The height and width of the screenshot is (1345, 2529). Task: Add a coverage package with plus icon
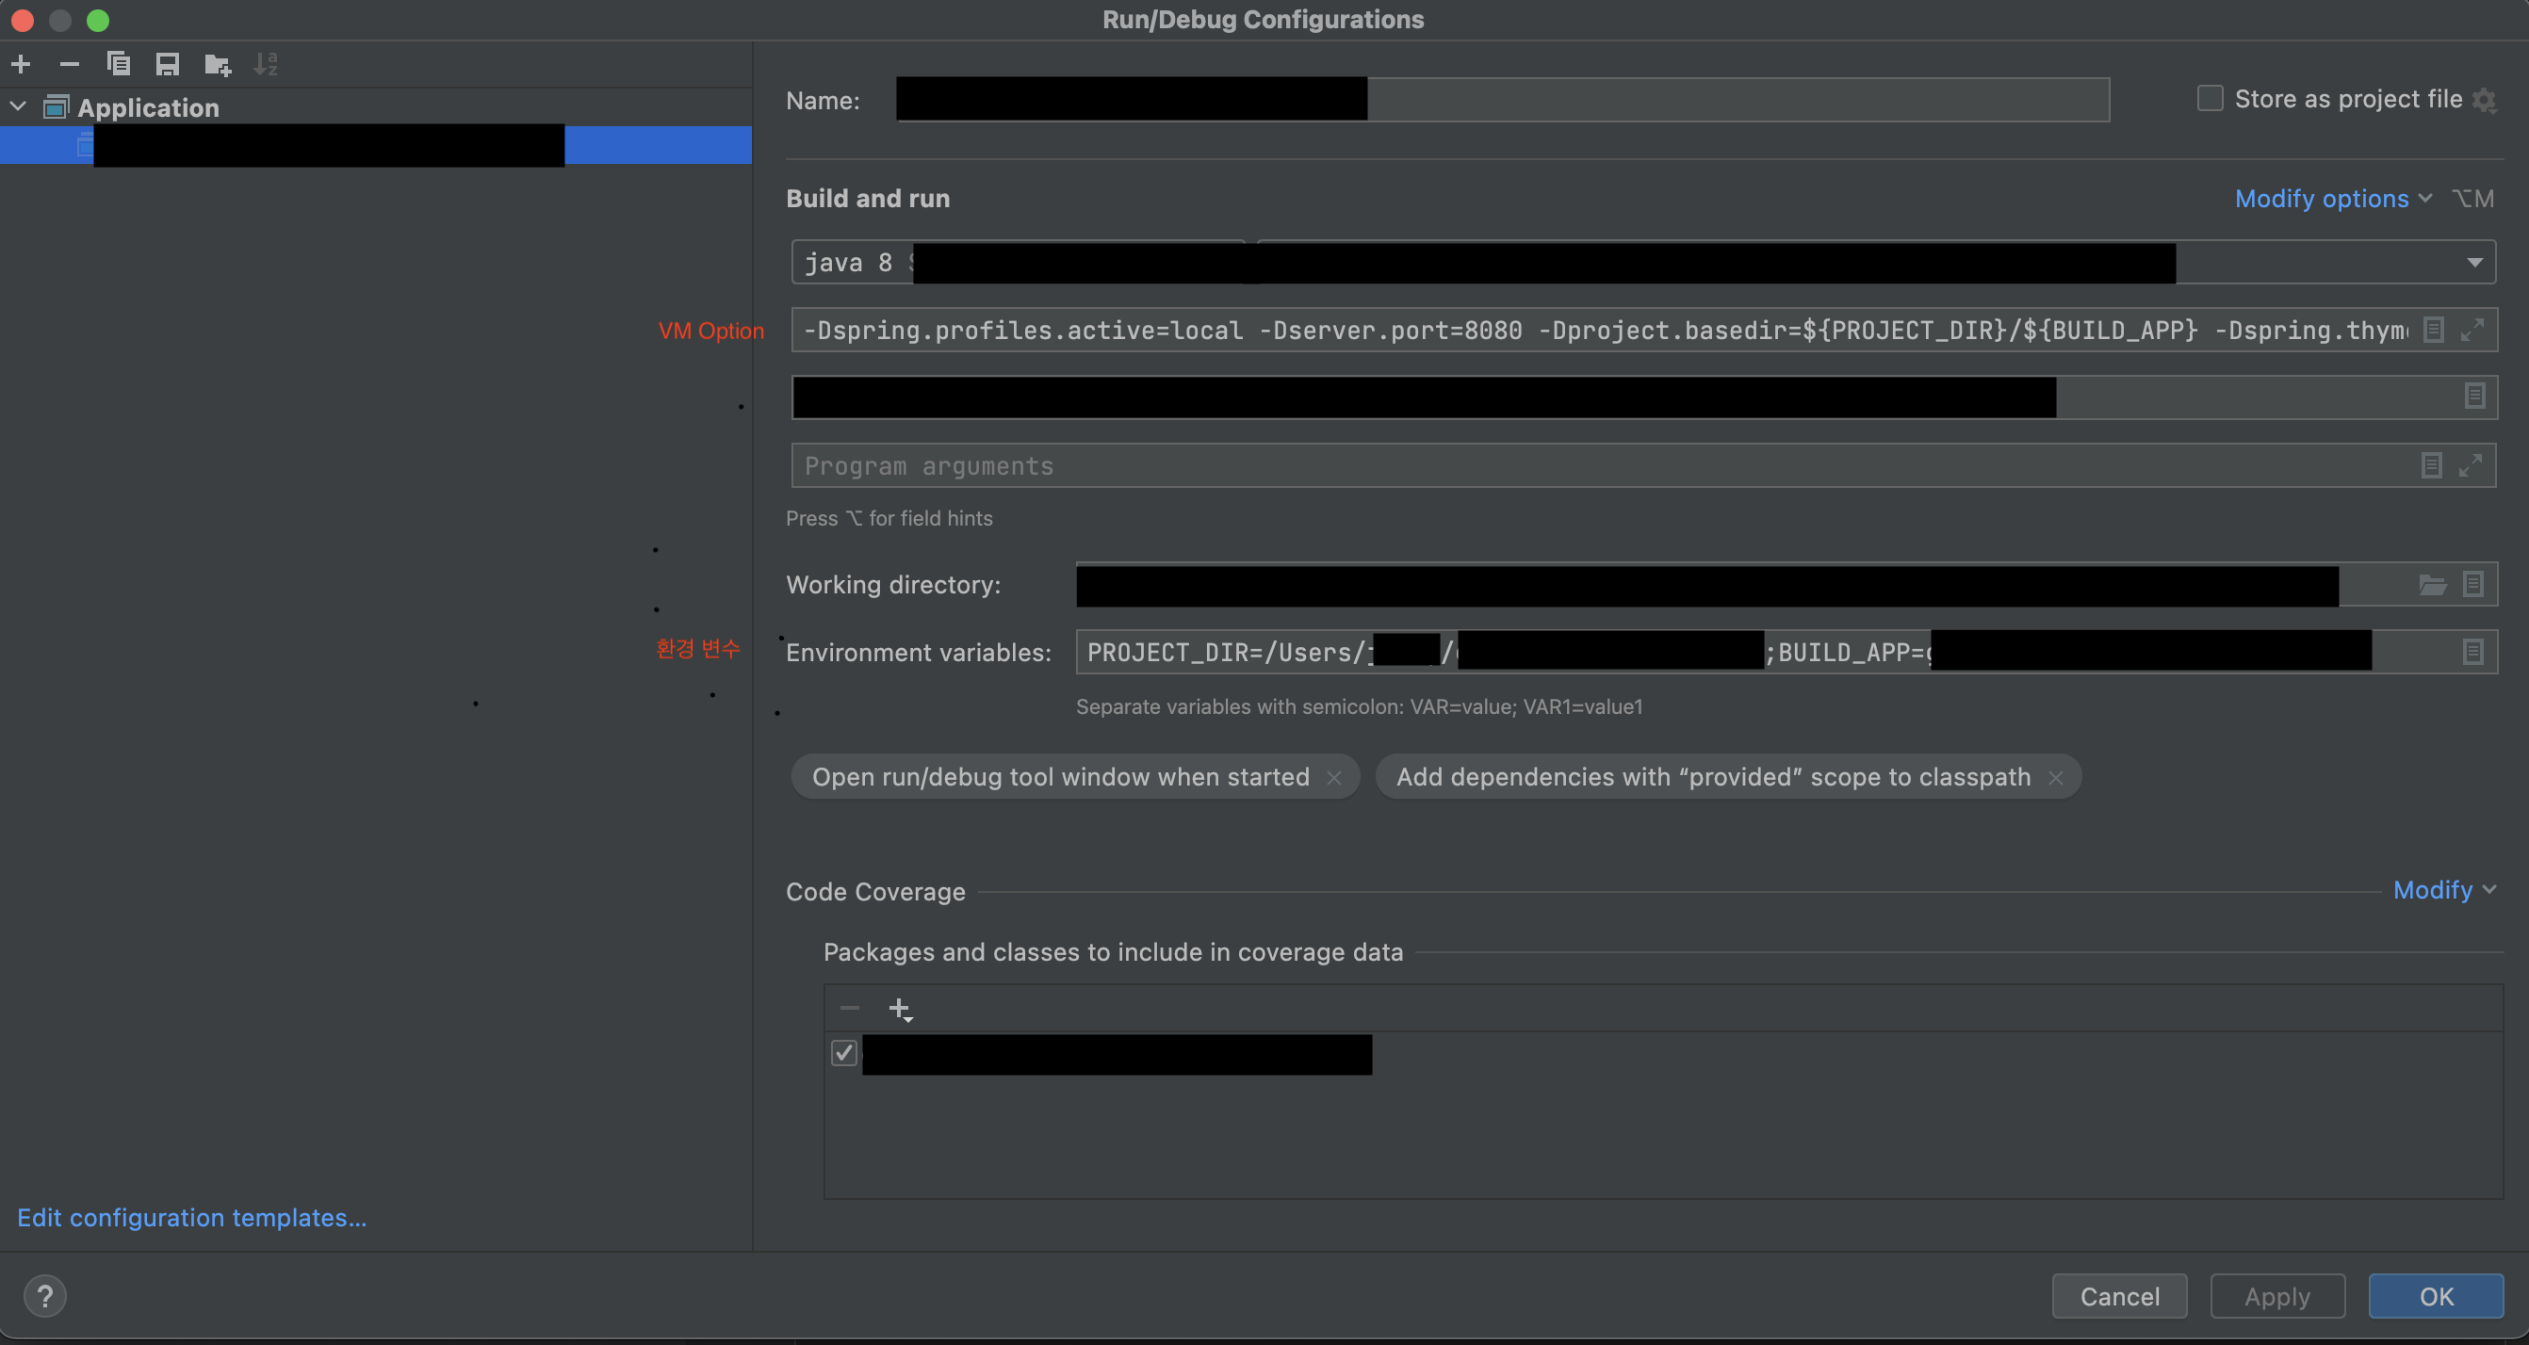pos(899,1009)
